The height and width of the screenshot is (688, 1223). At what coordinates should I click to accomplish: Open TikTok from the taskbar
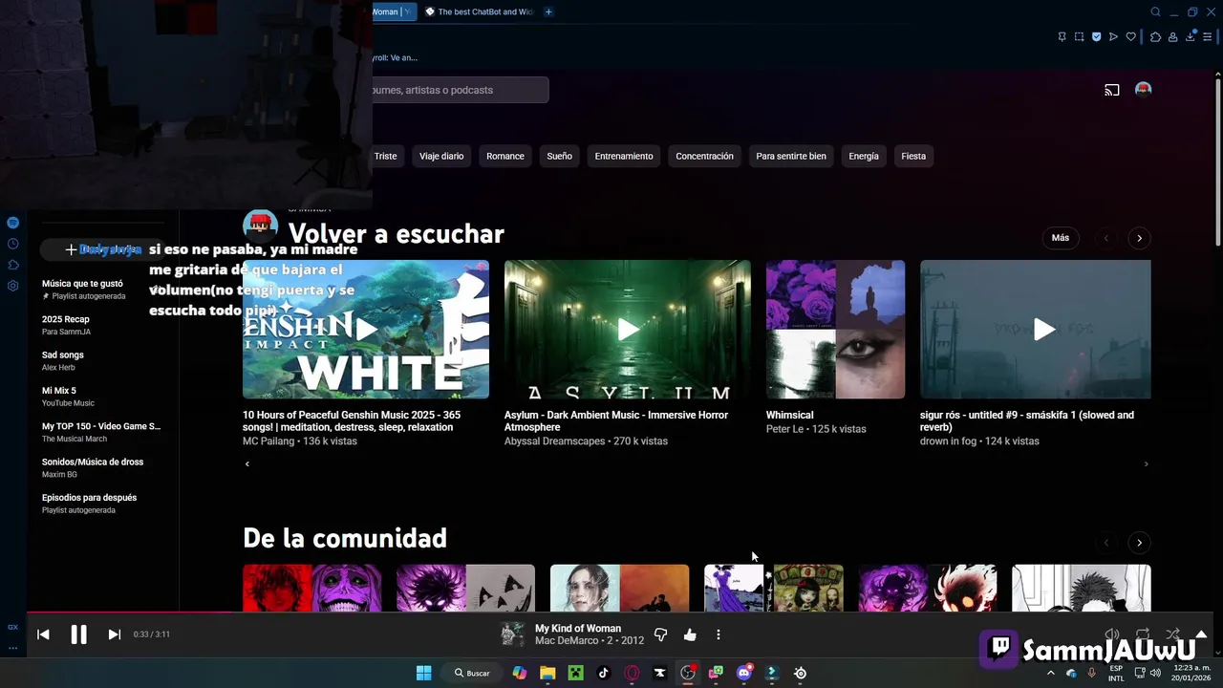point(603,673)
